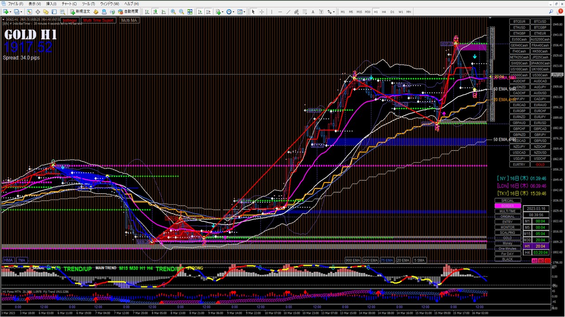Click the magenta BORDER button
Screen dimensions: 565x317
point(508,206)
